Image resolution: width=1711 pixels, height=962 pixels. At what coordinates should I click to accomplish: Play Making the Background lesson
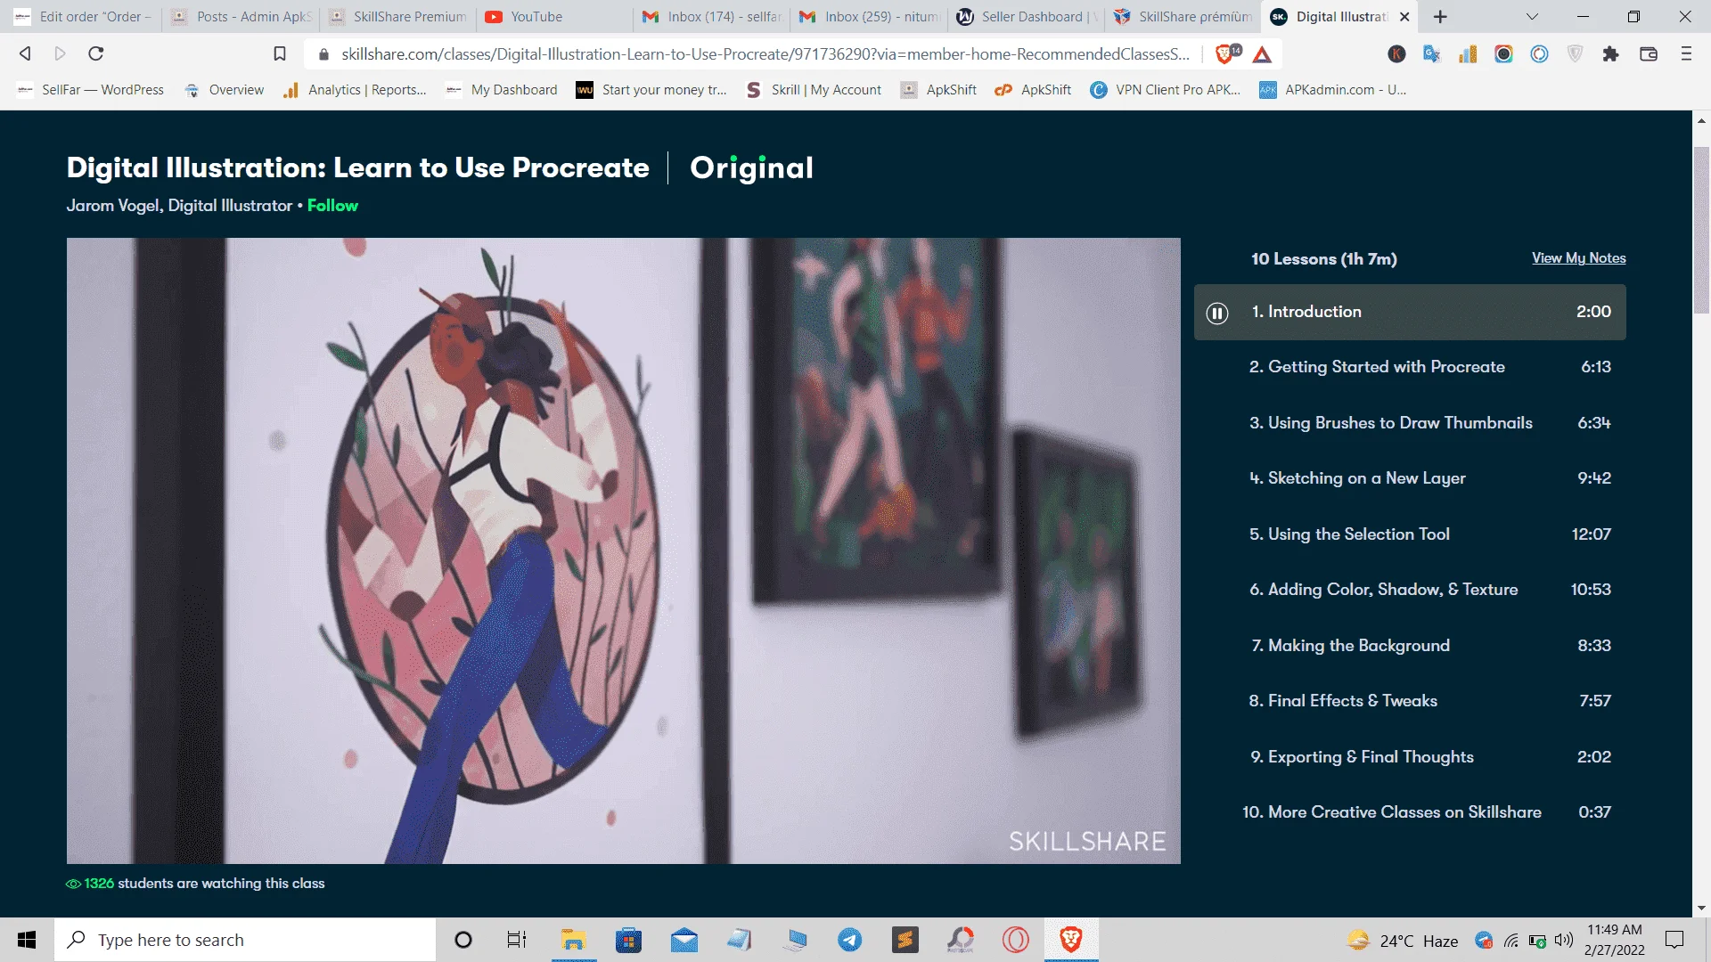(1410, 646)
